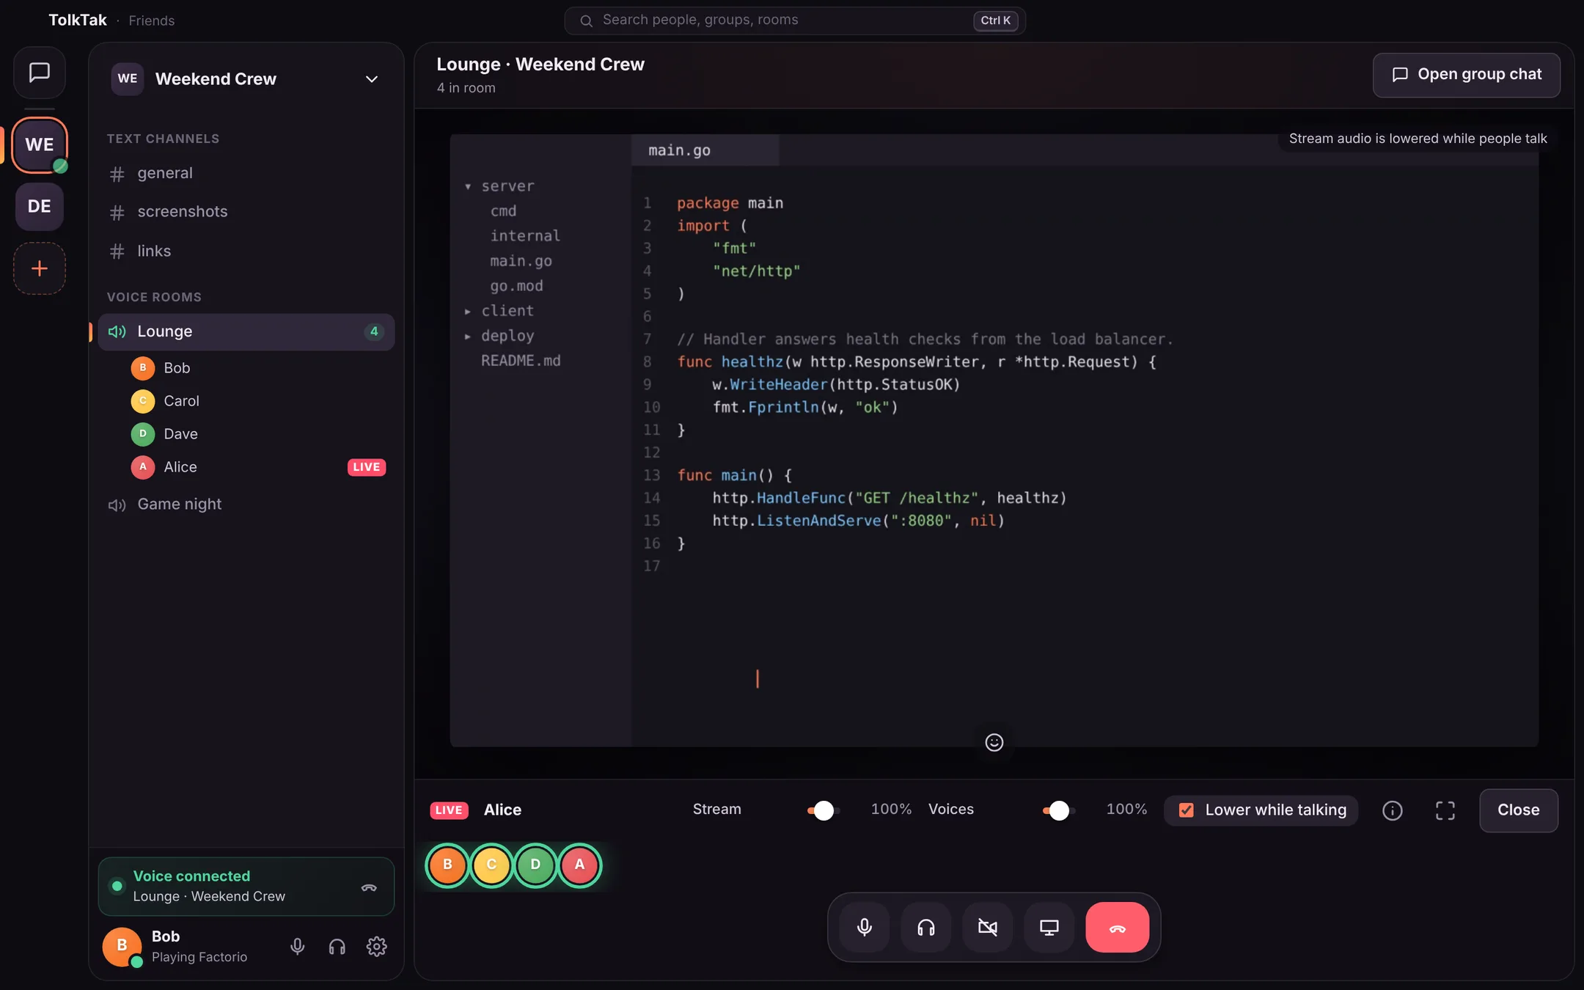1584x990 pixels.
Task: Toggle microphone in call control bar
Action: click(x=865, y=928)
